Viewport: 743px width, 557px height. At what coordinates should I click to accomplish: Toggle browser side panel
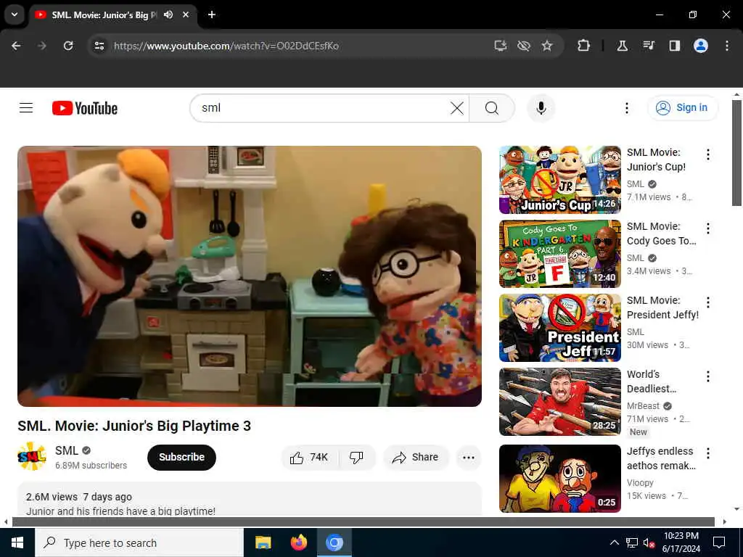click(674, 46)
